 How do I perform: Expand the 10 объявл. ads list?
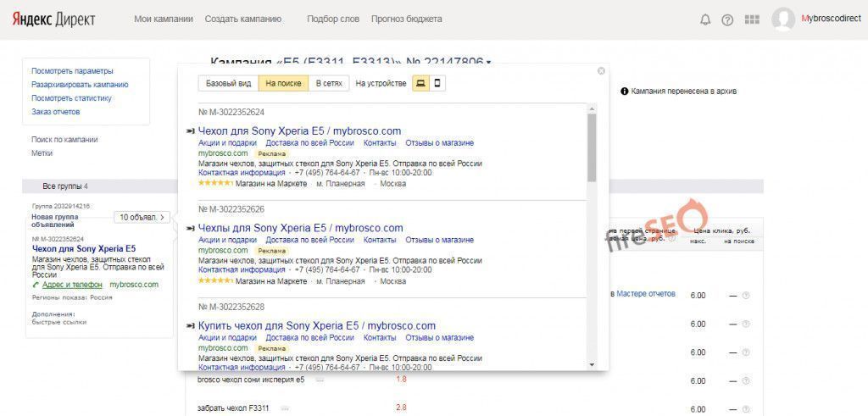[142, 218]
